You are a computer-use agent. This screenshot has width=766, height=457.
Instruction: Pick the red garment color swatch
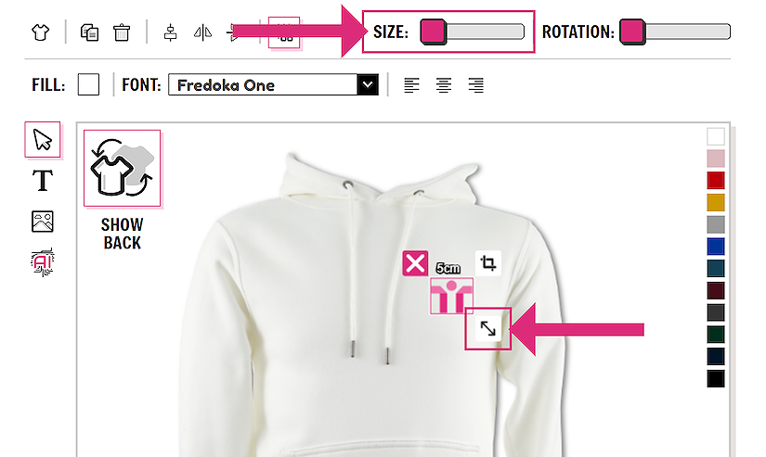click(716, 180)
